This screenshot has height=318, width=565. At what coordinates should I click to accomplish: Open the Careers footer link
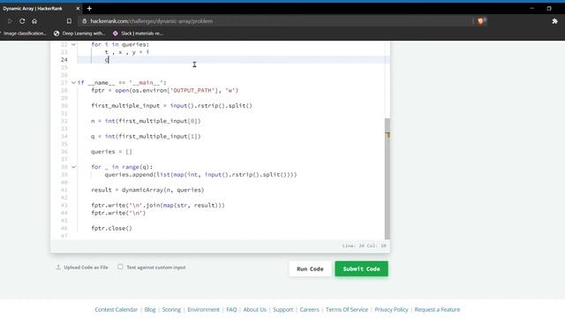click(309, 309)
